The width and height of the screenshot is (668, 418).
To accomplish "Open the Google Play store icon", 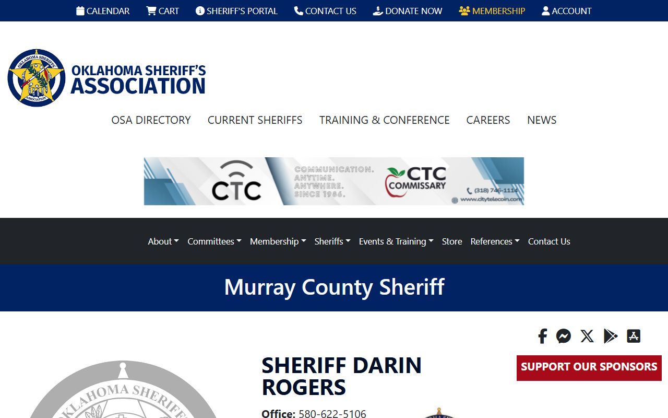I will click(611, 336).
